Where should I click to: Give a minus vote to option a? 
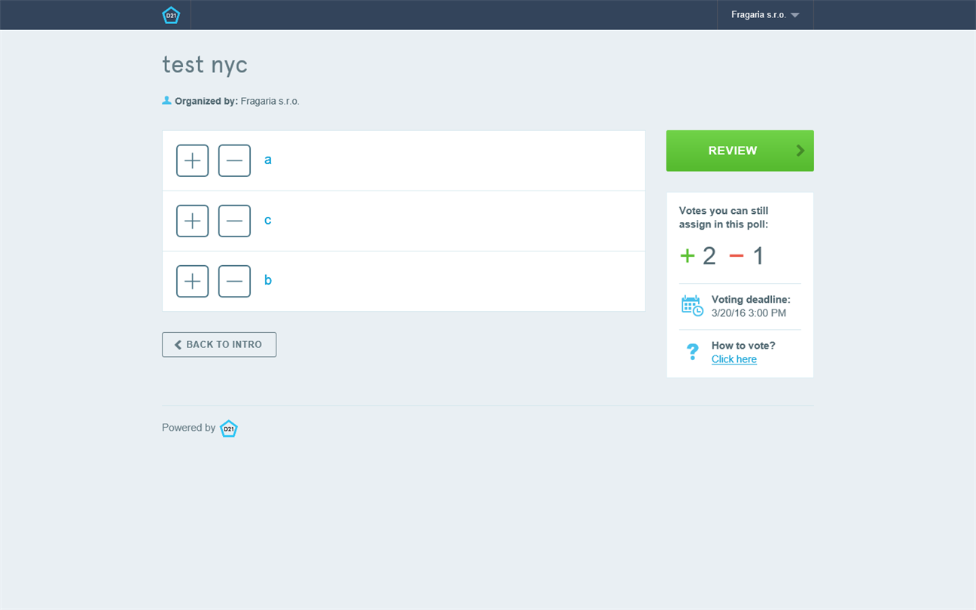click(234, 160)
